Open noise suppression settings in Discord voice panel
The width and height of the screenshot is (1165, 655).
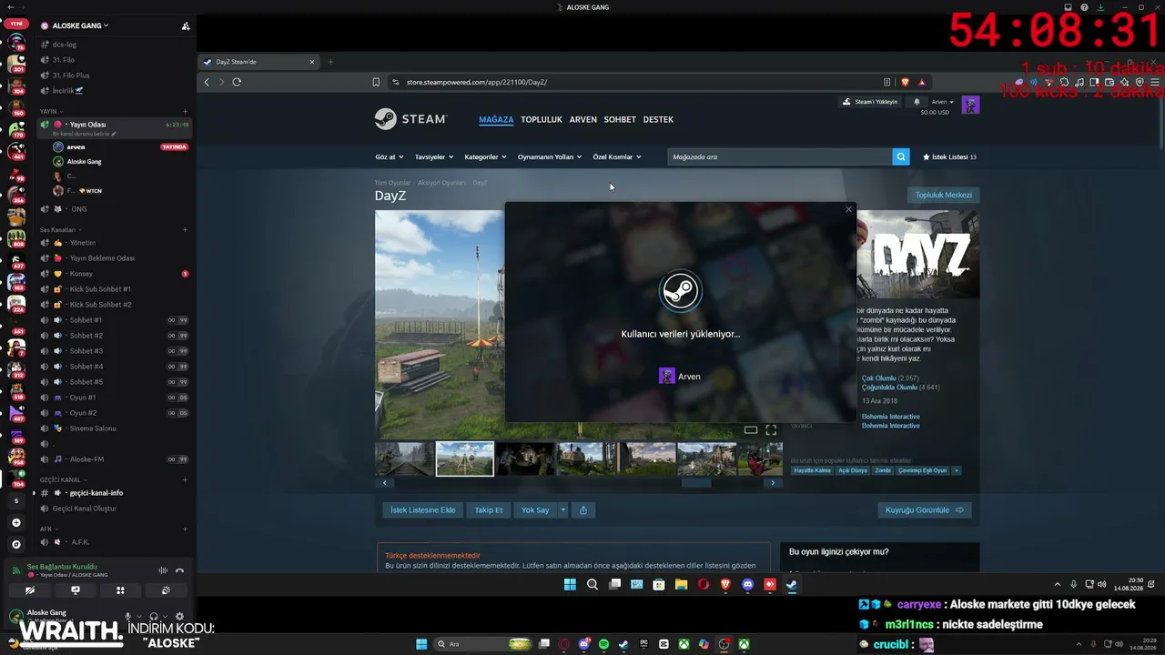(x=163, y=570)
